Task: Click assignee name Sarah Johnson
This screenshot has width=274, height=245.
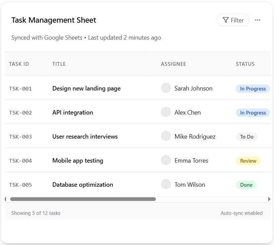Action: 194,88
